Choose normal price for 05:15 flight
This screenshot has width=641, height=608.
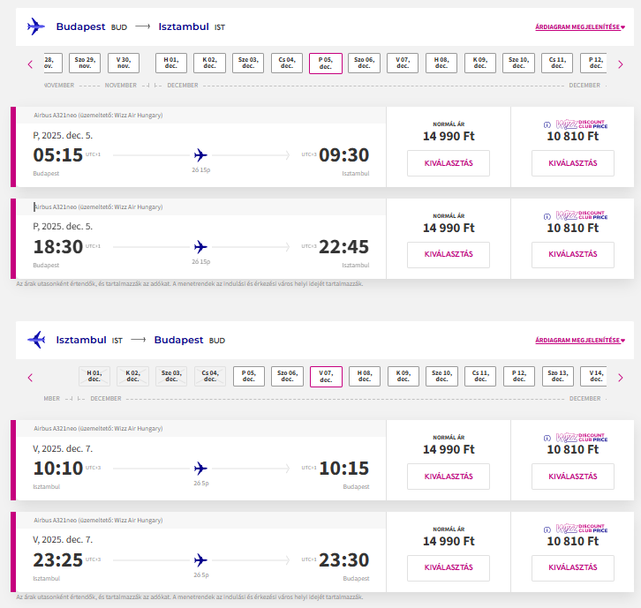click(x=448, y=163)
